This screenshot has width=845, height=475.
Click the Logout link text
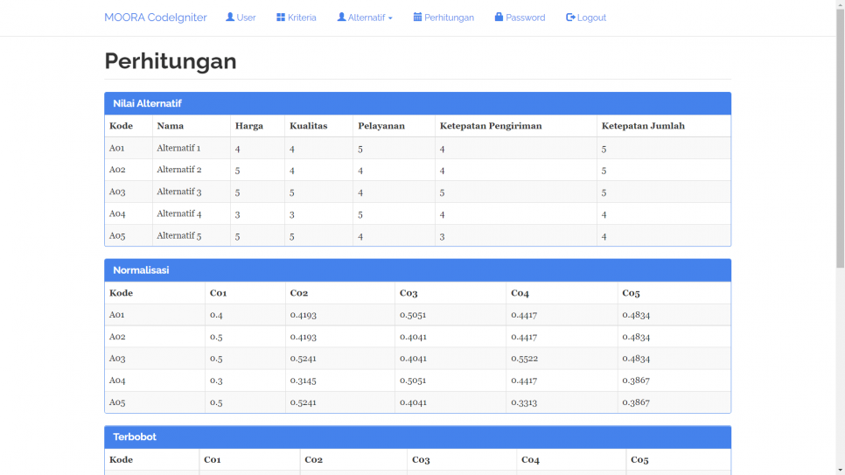point(591,17)
